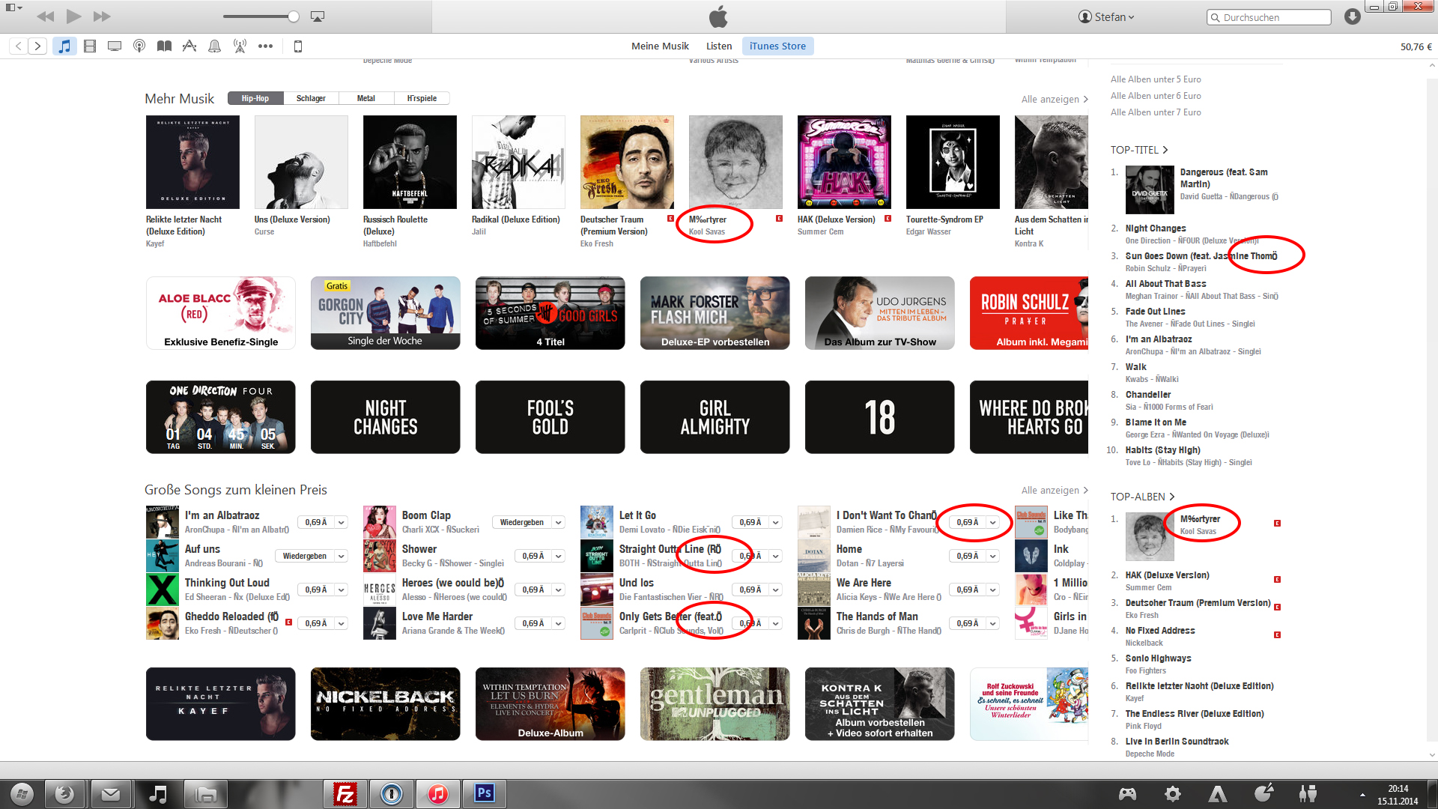Image resolution: width=1438 pixels, height=809 pixels.
Task: Switch to Meine Musik tab
Action: [x=660, y=46]
